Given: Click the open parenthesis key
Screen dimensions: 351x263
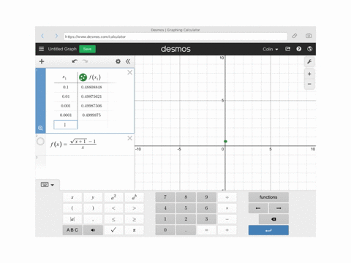Looking at the screenshot, I should 72,208.
